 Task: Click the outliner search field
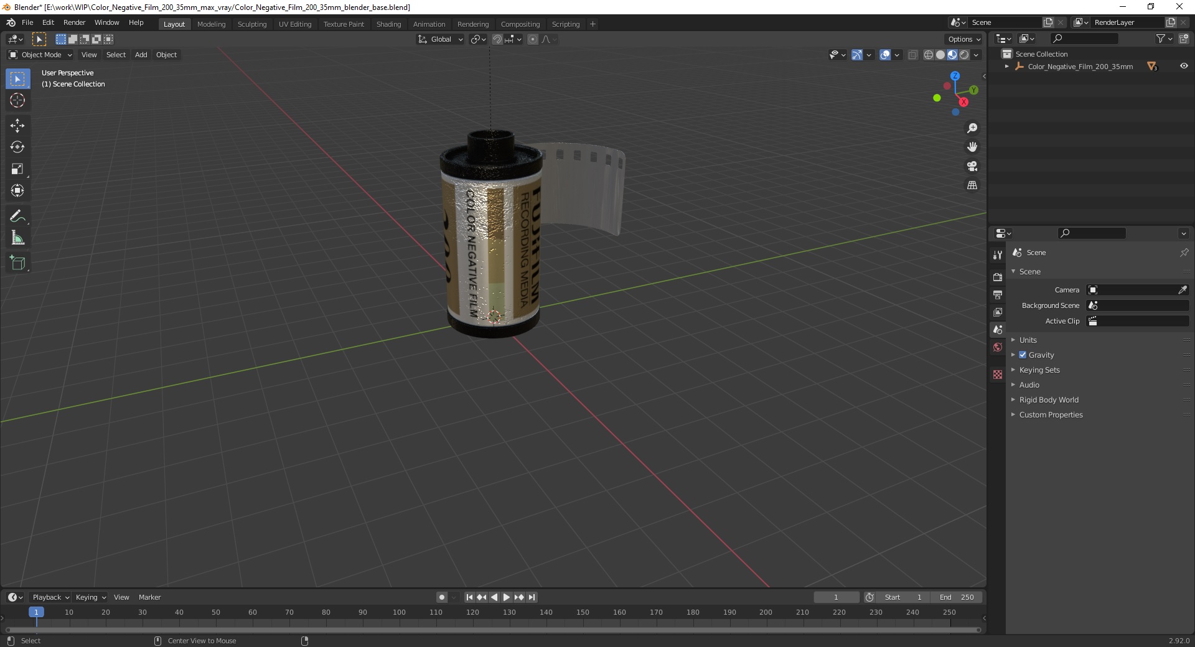[x=1083, y=39]
